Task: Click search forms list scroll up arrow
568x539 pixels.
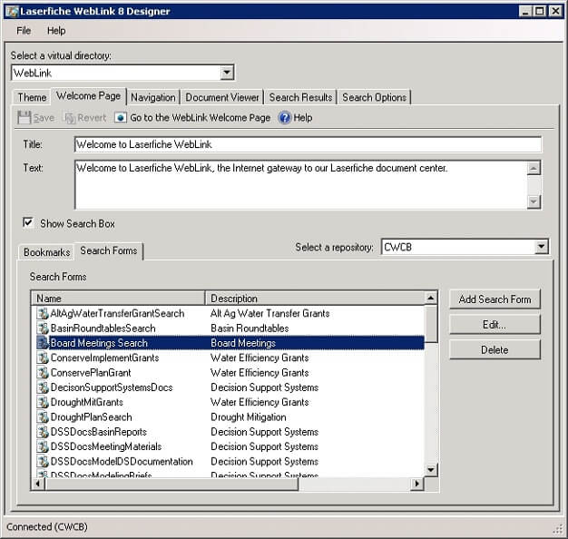Action: 431,299
